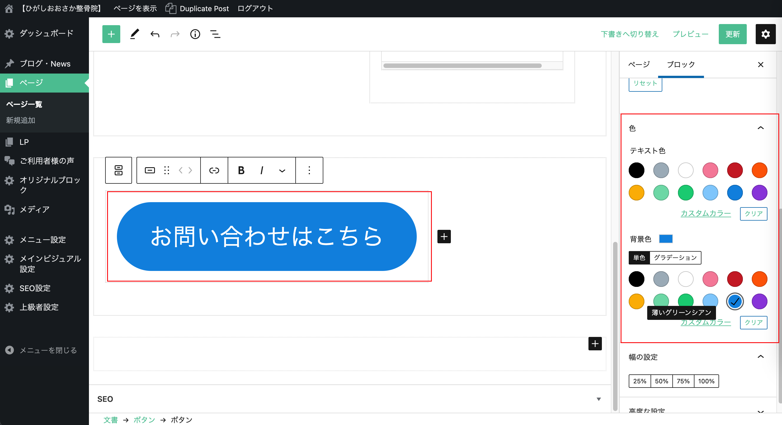The width and height of the screenshot is (782, 425).
Task: Click the link icon in block toolbar
Action: [x=214, y=170]
